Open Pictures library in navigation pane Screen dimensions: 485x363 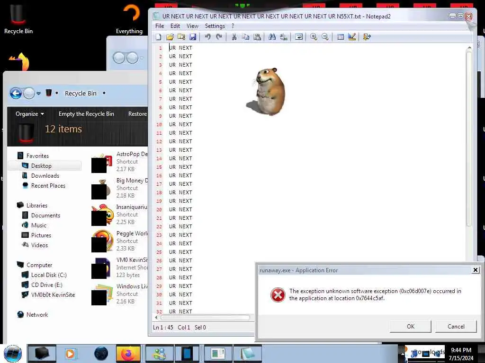point(41,235)
